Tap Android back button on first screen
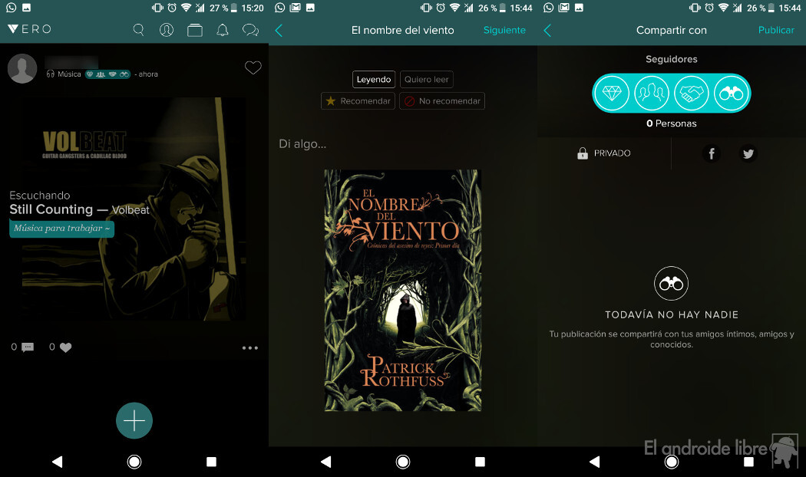The height and width of the screenshot is (477, 806). [x=57, y=462]
